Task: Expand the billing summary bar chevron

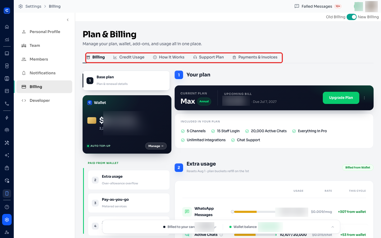Action: [x=333, y=227]
